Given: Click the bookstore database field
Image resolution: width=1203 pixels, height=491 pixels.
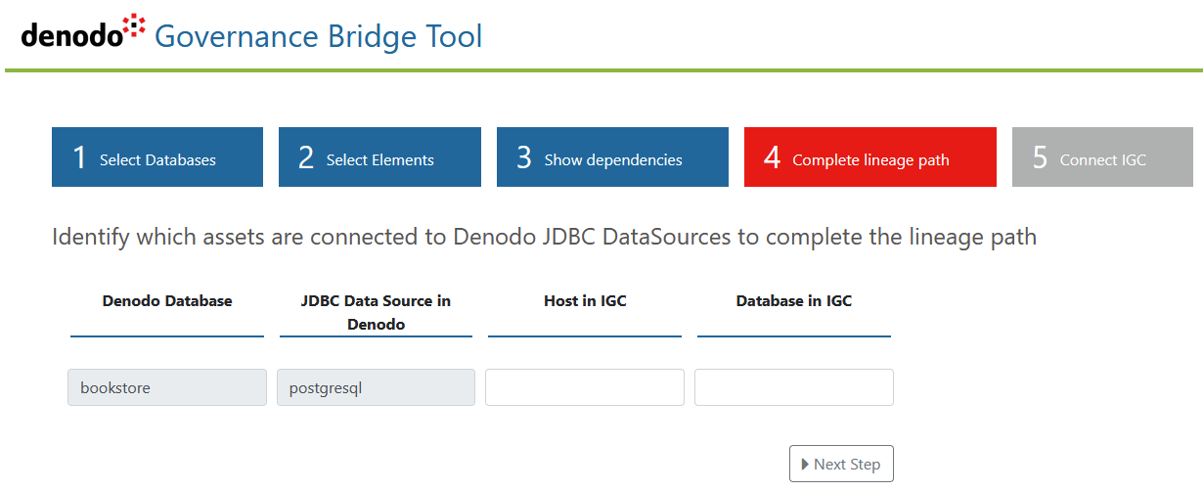Looking at the screenshot, I should pos(167,387).
